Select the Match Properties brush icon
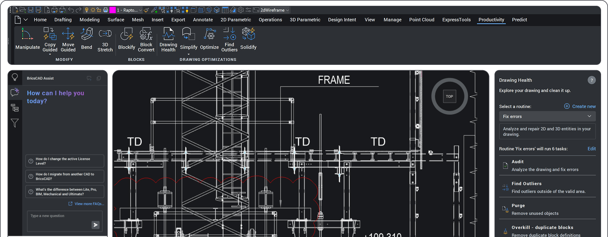608x237 pixels. (146, 10)
